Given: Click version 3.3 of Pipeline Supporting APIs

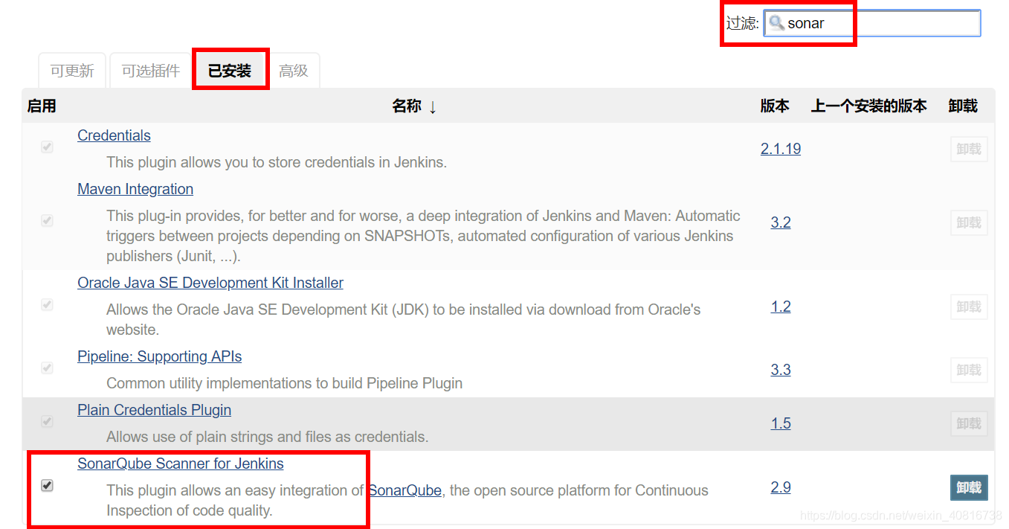Looking at the screenshot, I should pyautogui.click(x=781, y=370).
